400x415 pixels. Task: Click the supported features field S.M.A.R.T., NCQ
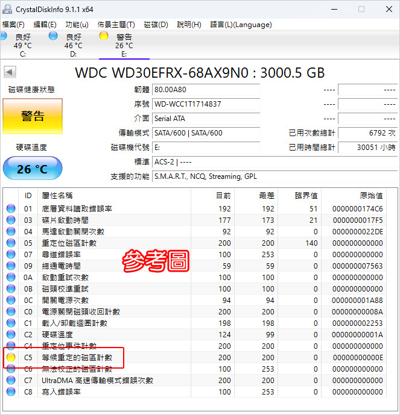[275, 176]
